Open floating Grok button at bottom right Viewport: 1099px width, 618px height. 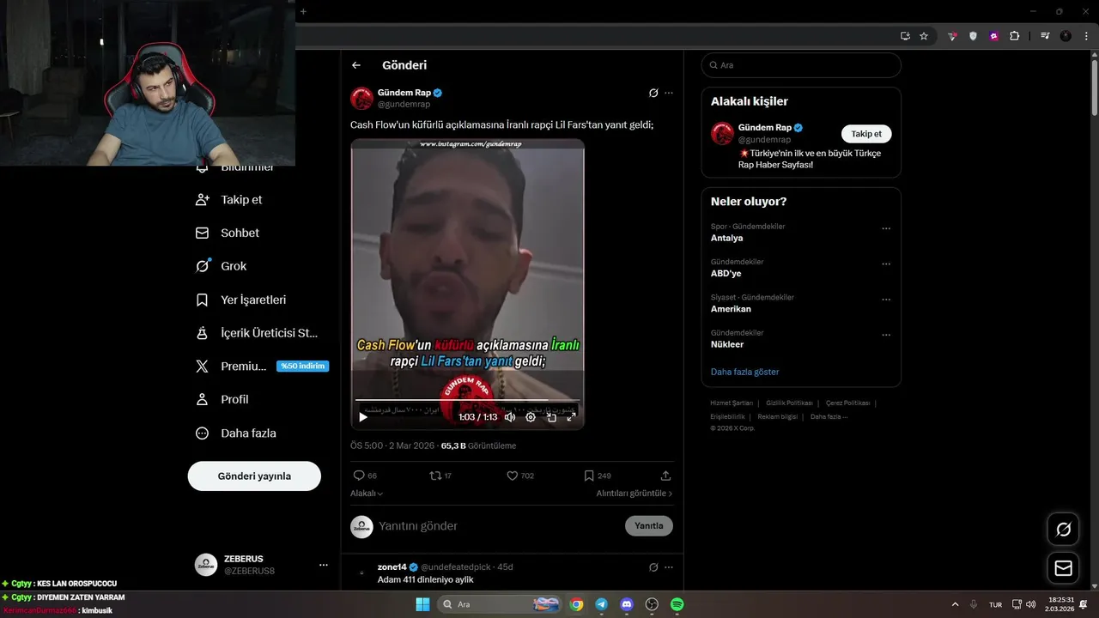(1063, 530)
